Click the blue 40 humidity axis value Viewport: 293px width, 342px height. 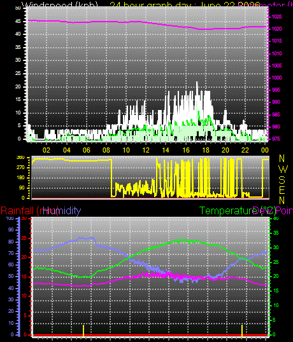[11, 288]
